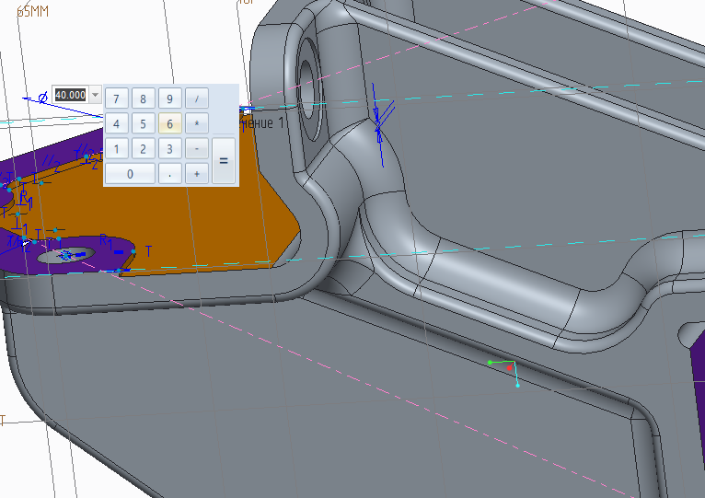Click the 7 key on the keypad
705x498 pixels.
tap(117, 98)
